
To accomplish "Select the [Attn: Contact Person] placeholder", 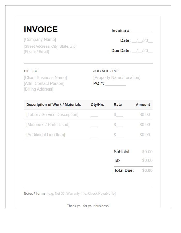I will click(44, 84).
